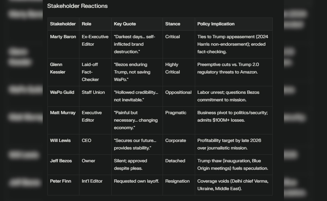Click the Will Lewis name cell
The image size is (327, 201).
pyautogui.click(x=60, y=141)
